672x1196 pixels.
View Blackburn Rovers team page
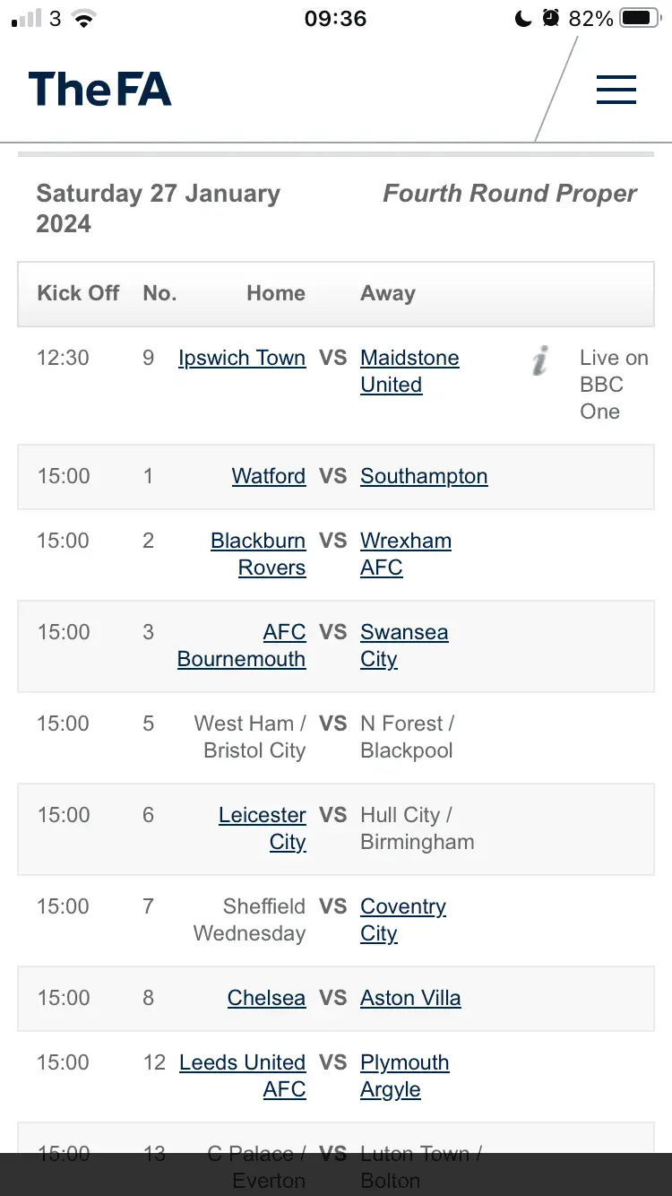coord(258,554)
